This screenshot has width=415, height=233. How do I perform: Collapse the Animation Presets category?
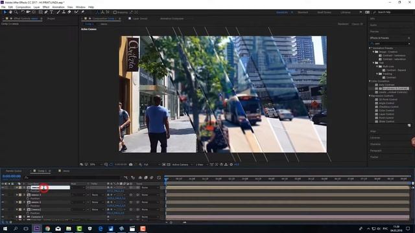point(370,48)
